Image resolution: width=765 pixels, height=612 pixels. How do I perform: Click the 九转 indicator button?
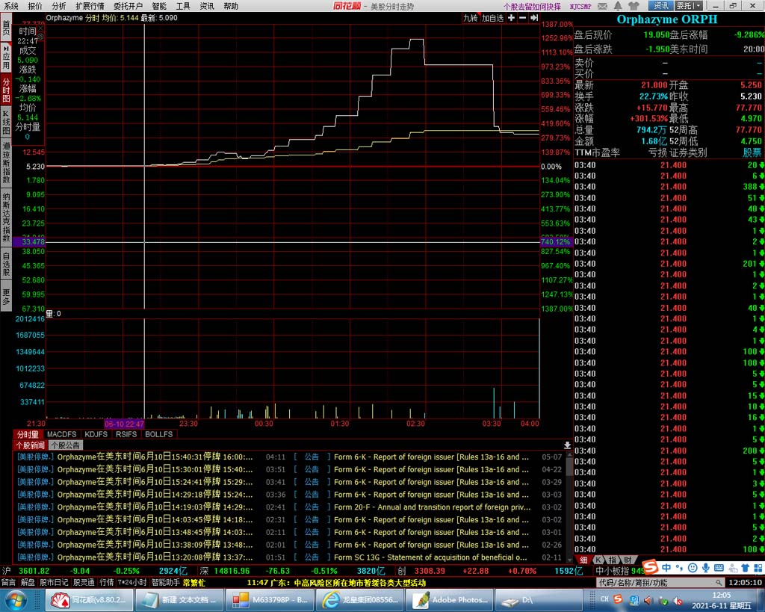[471, 18]
